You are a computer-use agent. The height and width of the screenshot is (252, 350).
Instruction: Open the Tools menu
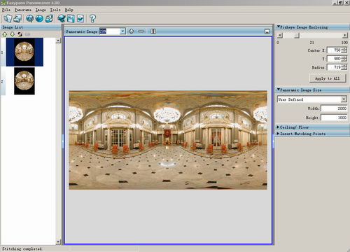[55, 10]
